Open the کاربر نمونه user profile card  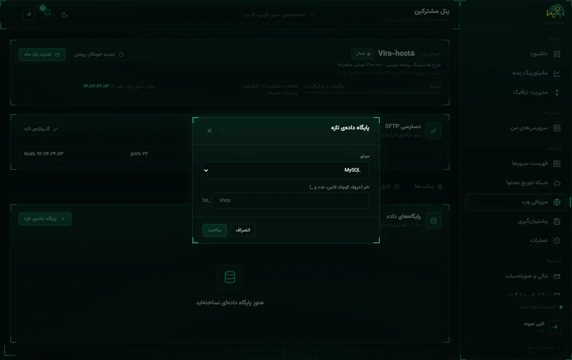coord(516,327)
